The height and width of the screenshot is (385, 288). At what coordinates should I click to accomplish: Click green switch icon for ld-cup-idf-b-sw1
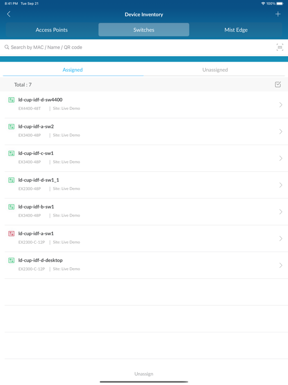pos(11,207)
